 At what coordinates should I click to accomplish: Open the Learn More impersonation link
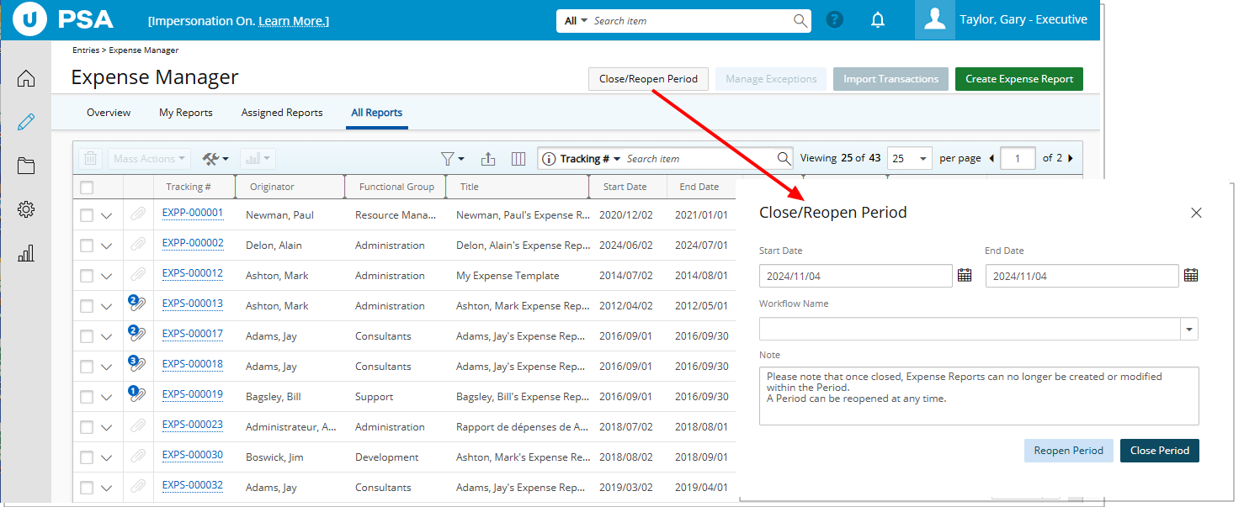pyautogui.click(x=294, y=21)
